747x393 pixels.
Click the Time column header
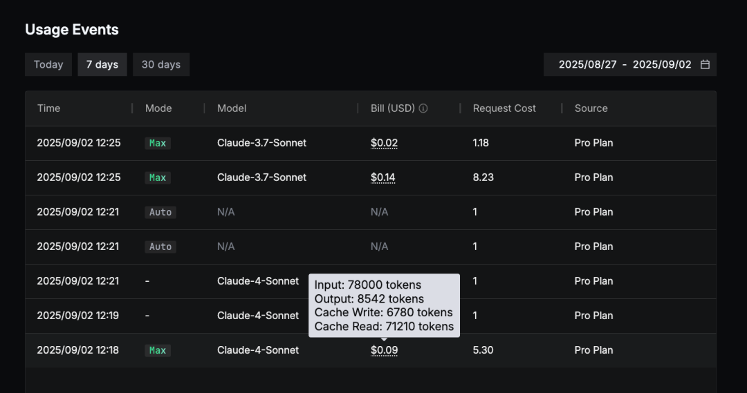[49, 108]
